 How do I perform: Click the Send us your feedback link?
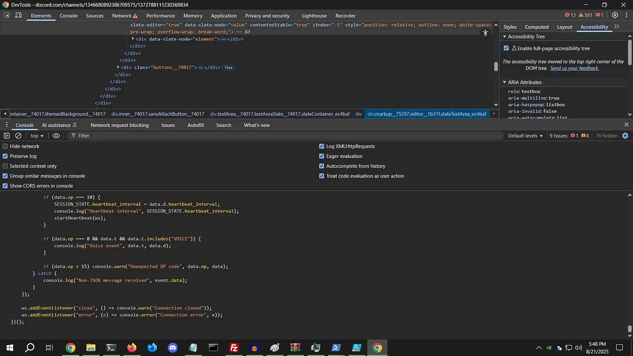[x=574, y=68]
